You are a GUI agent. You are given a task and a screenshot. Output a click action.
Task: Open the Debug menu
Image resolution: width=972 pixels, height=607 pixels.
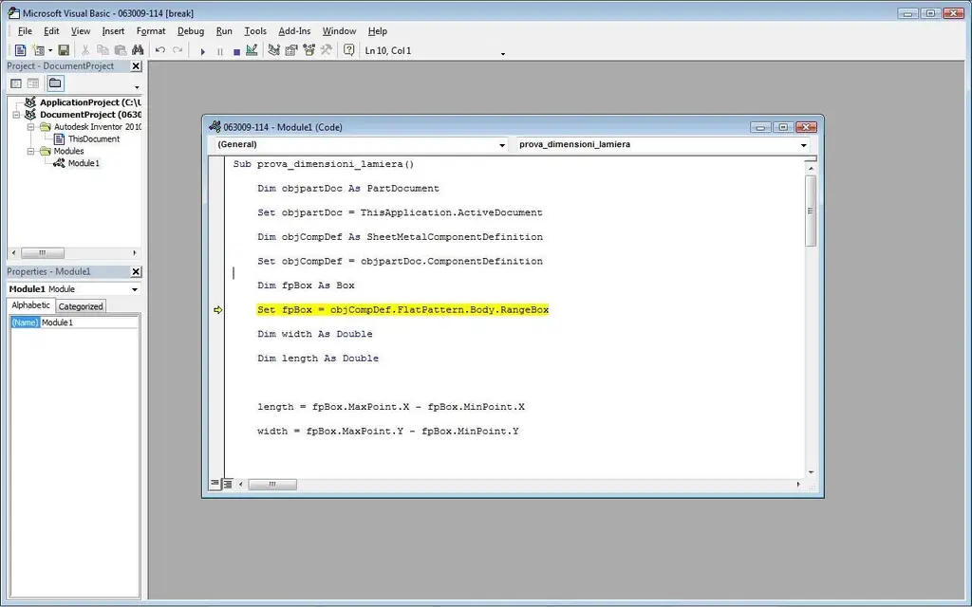pyautogui.click(x=190, y=31)
